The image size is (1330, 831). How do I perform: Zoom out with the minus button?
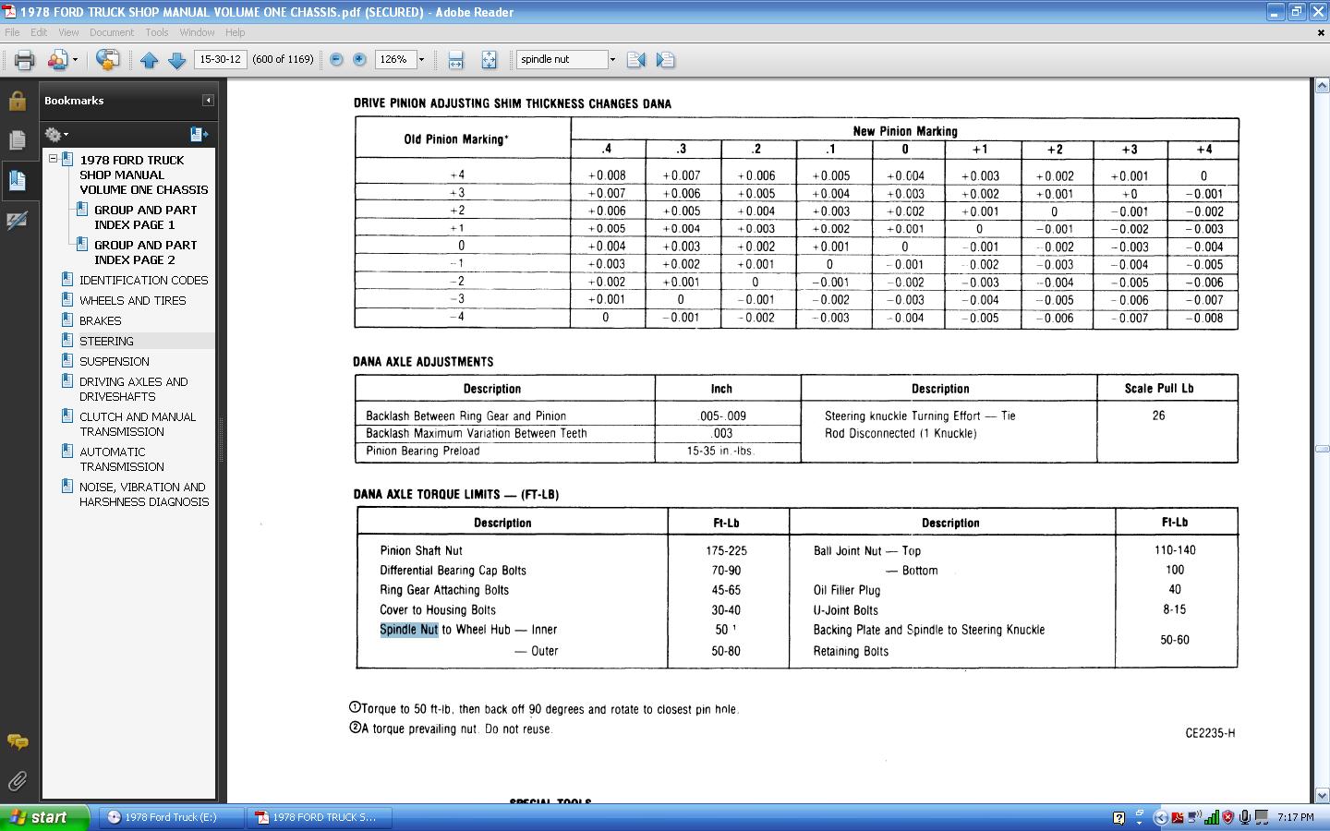point(336,59)
